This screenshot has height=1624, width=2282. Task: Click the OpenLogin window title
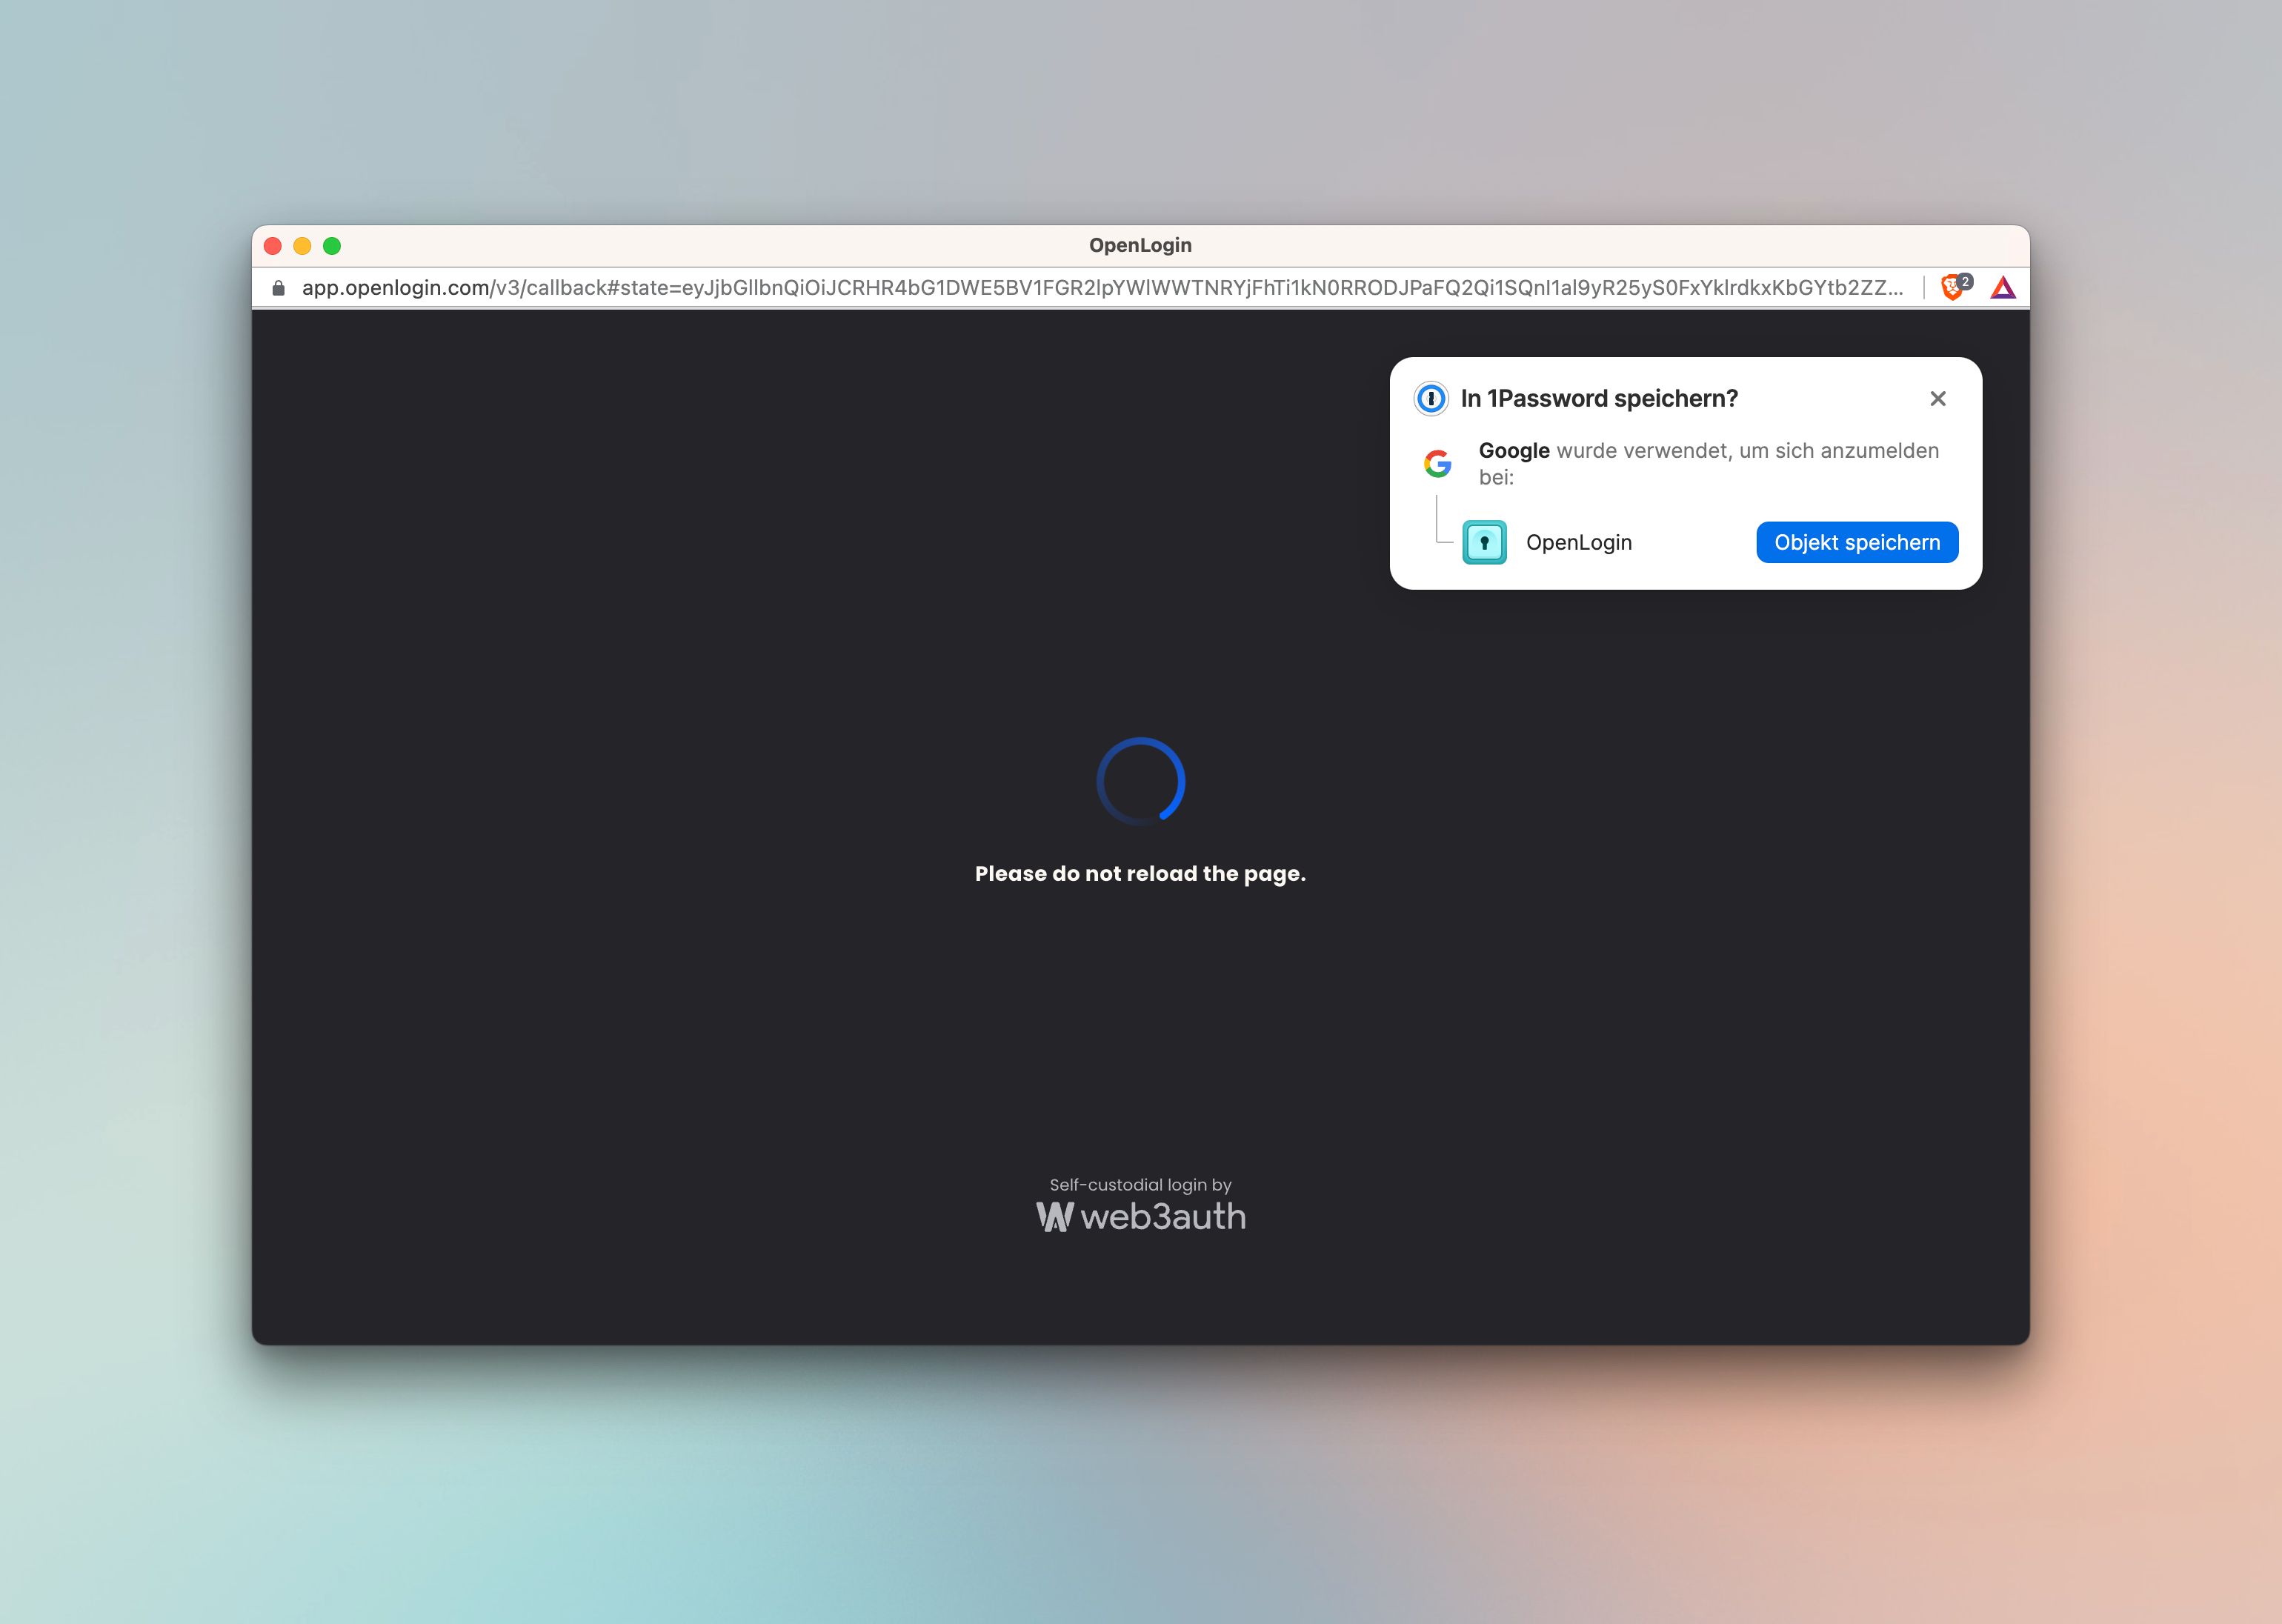[1140, 245]
